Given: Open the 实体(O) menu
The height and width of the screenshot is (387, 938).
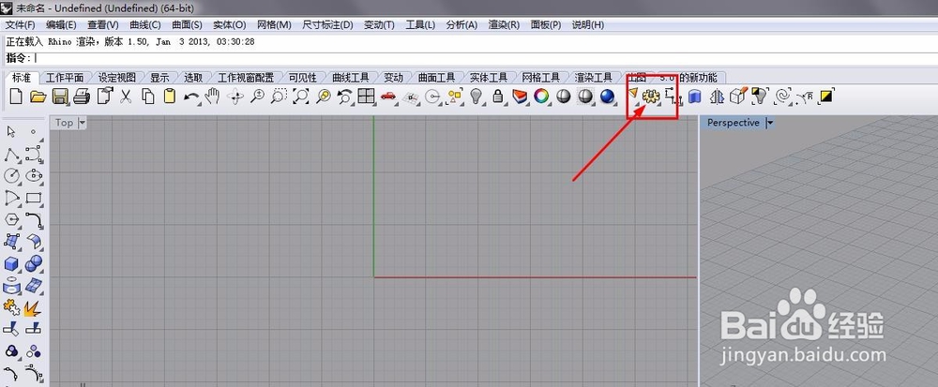Looking at the screenshot, I should (x=229, y=24).
